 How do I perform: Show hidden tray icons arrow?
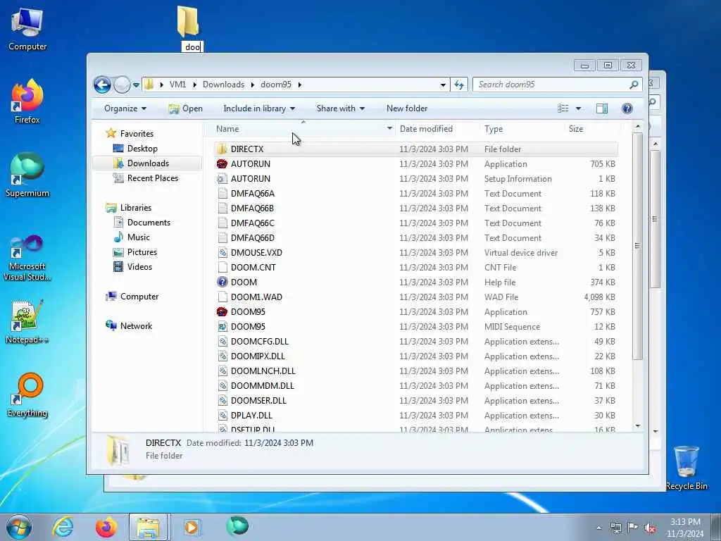[x=598, y=528]
